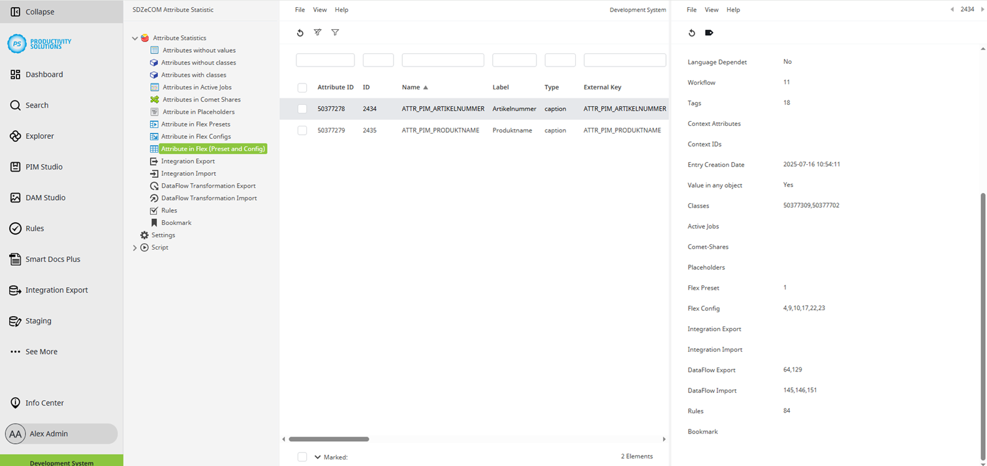The height and width of the screenshot is (466, 987).
Task: Toggle the select-all checkbox in table header
Action: click(302, 87)
